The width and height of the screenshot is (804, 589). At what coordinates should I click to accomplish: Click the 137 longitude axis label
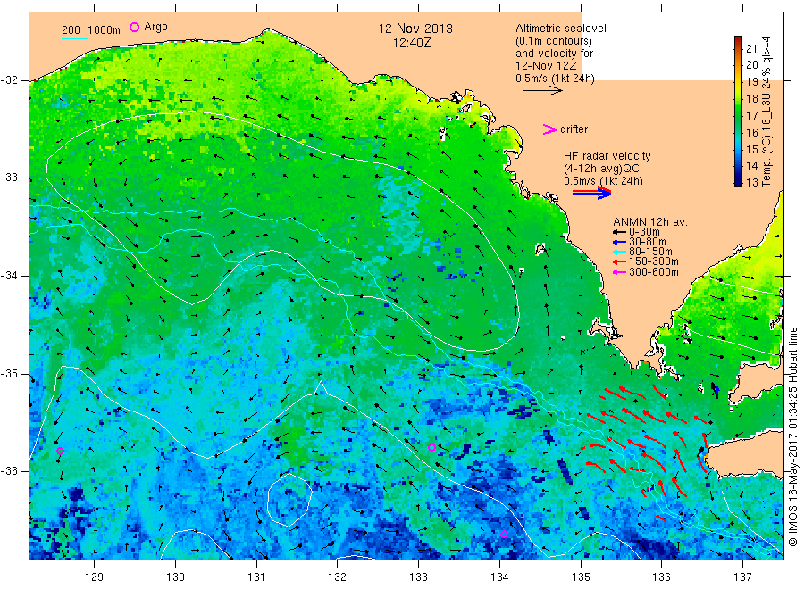pos(742,577)
